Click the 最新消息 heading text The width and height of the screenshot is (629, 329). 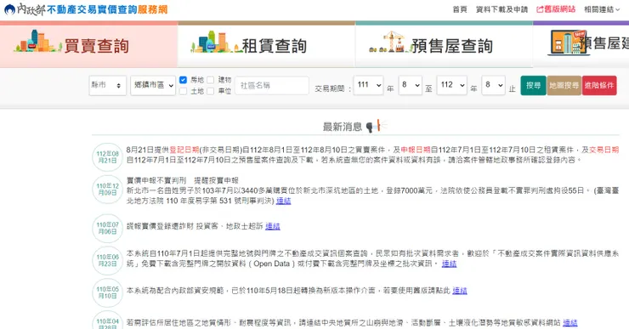[x=343, y=127]
